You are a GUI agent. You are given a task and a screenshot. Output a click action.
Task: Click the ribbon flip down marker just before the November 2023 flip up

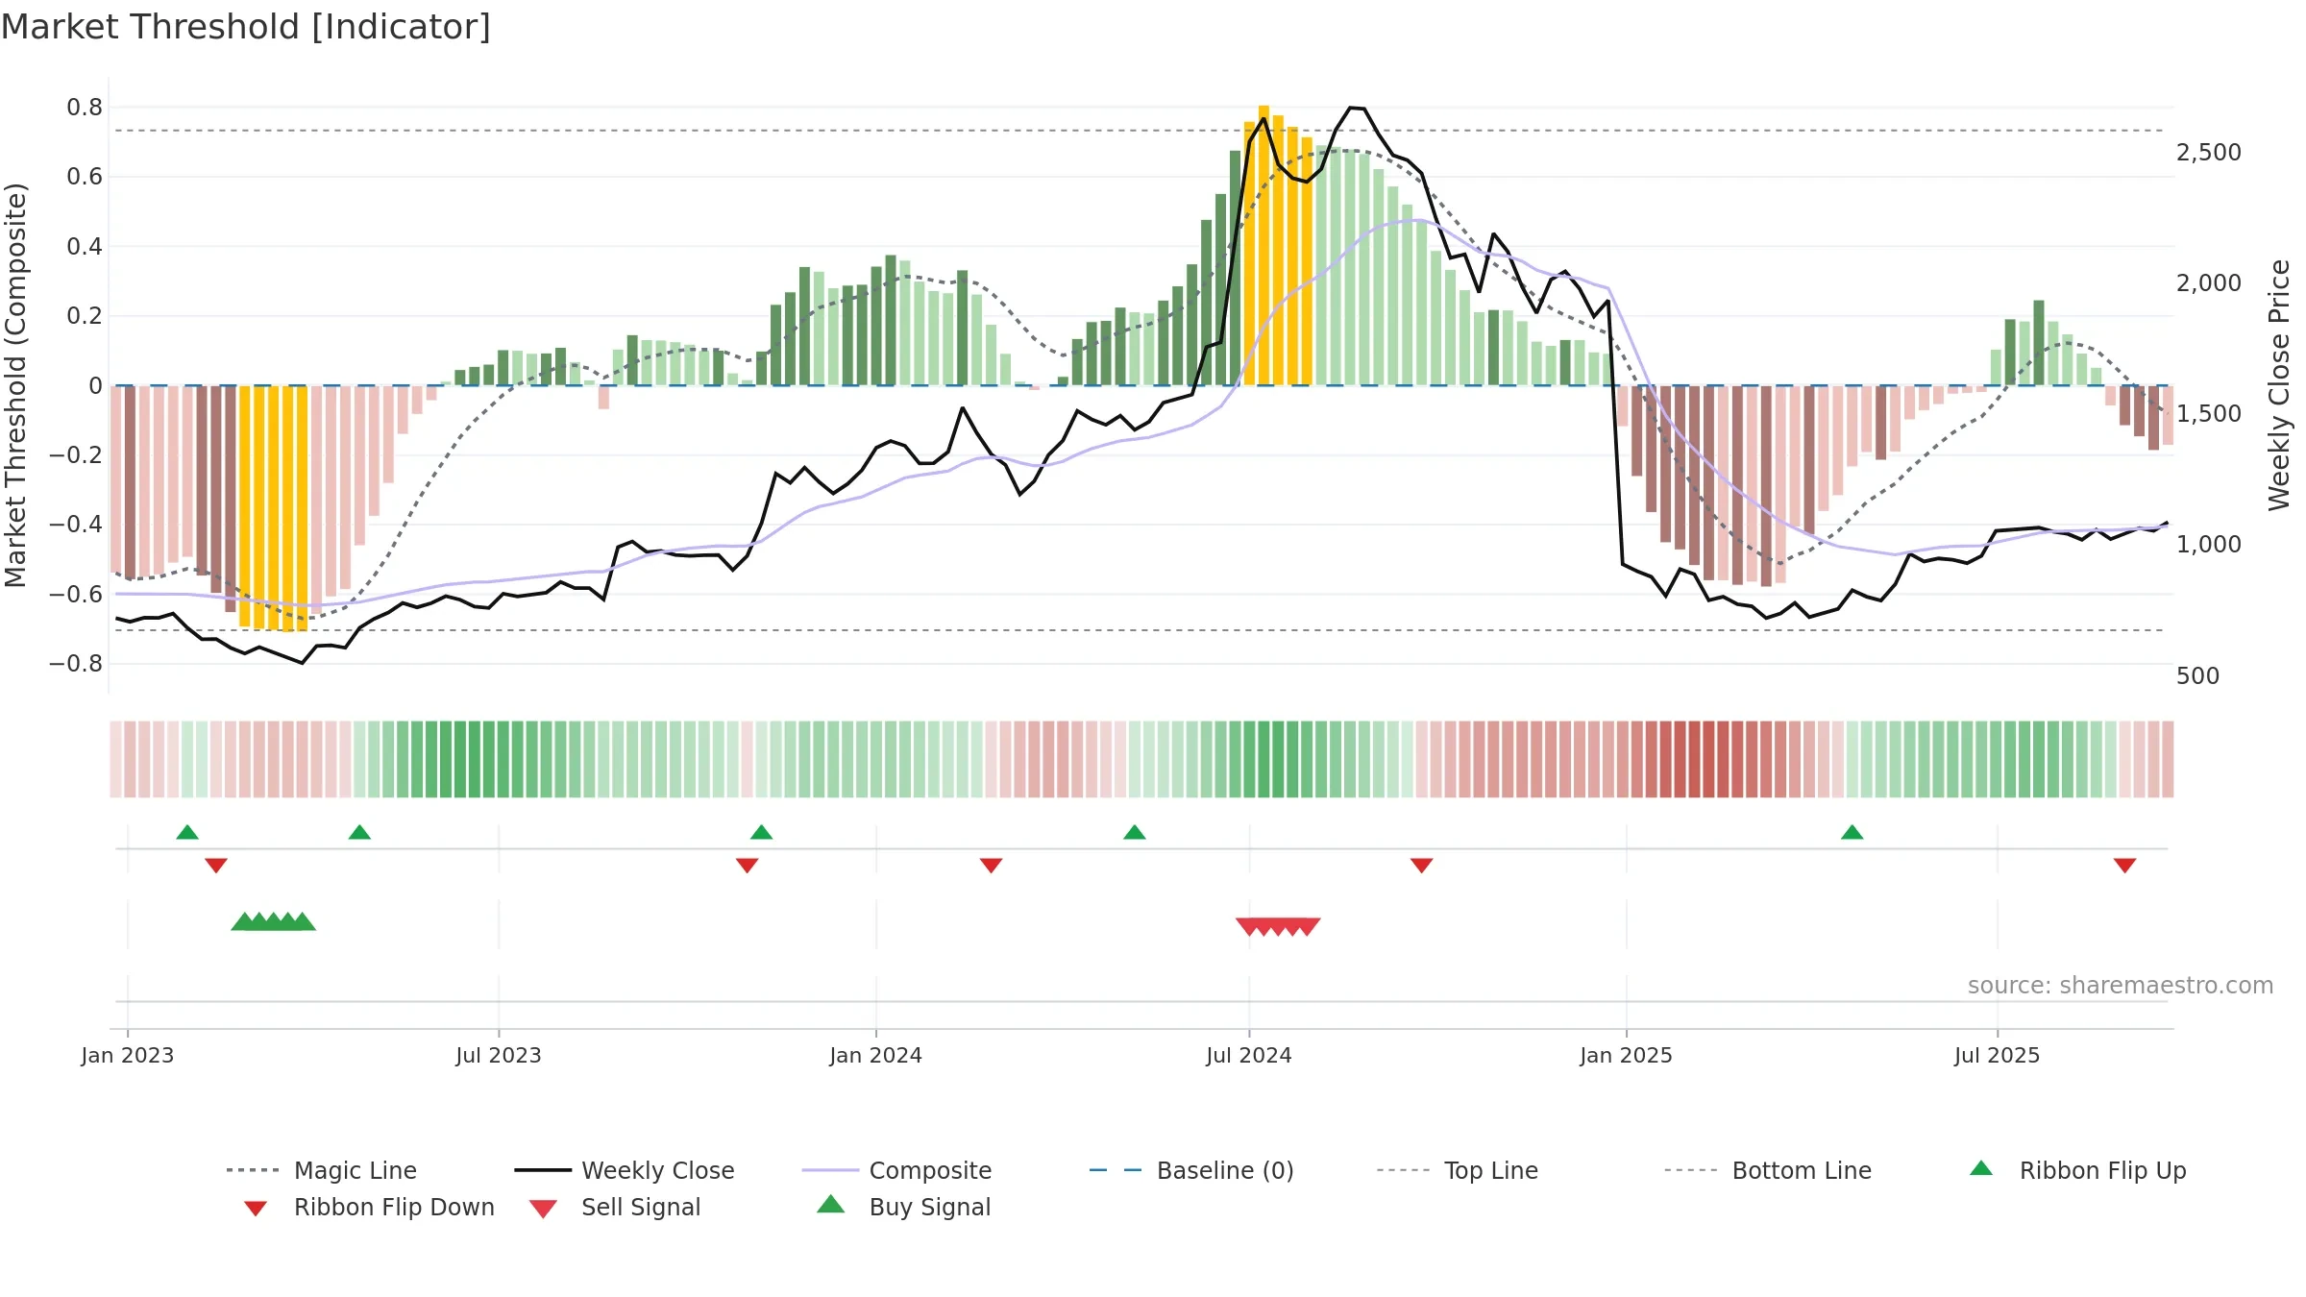coord(747,866)
